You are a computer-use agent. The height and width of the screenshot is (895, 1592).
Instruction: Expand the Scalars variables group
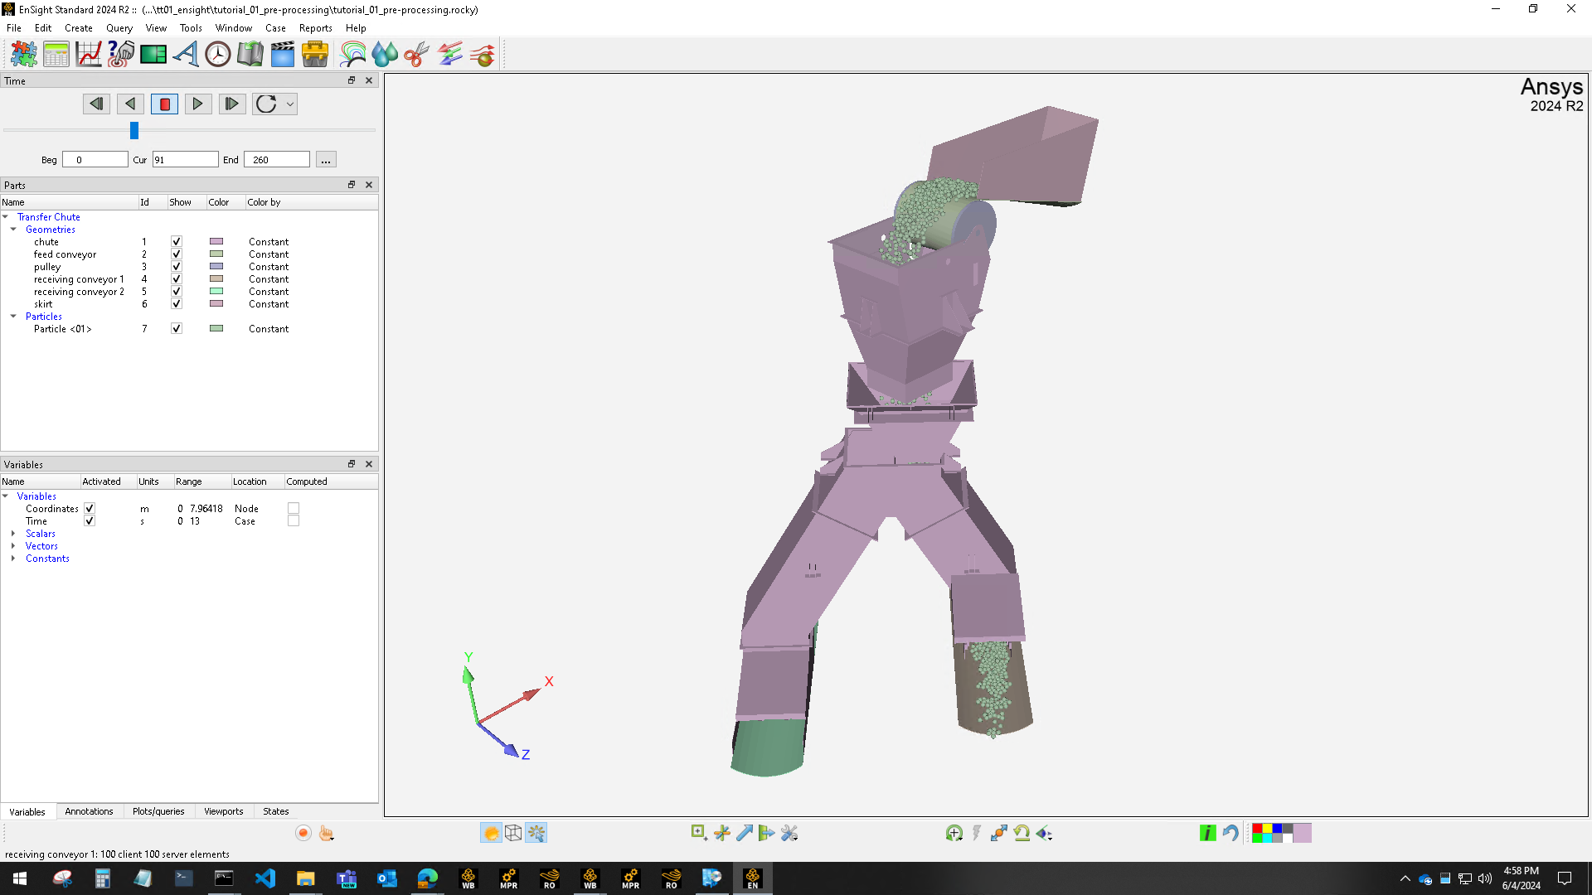13,534
